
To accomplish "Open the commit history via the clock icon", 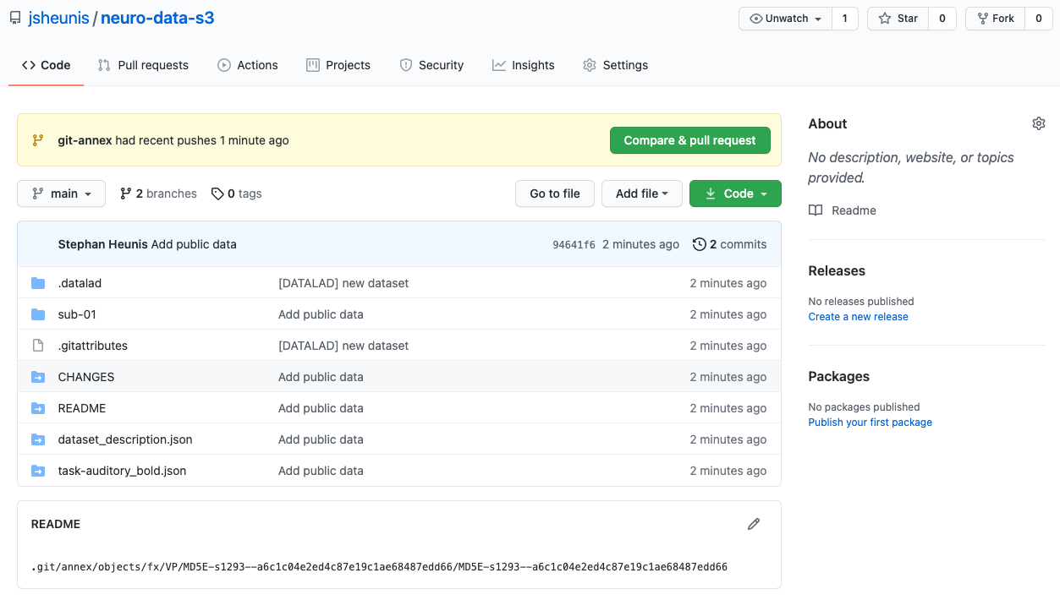I will [699, 244].
